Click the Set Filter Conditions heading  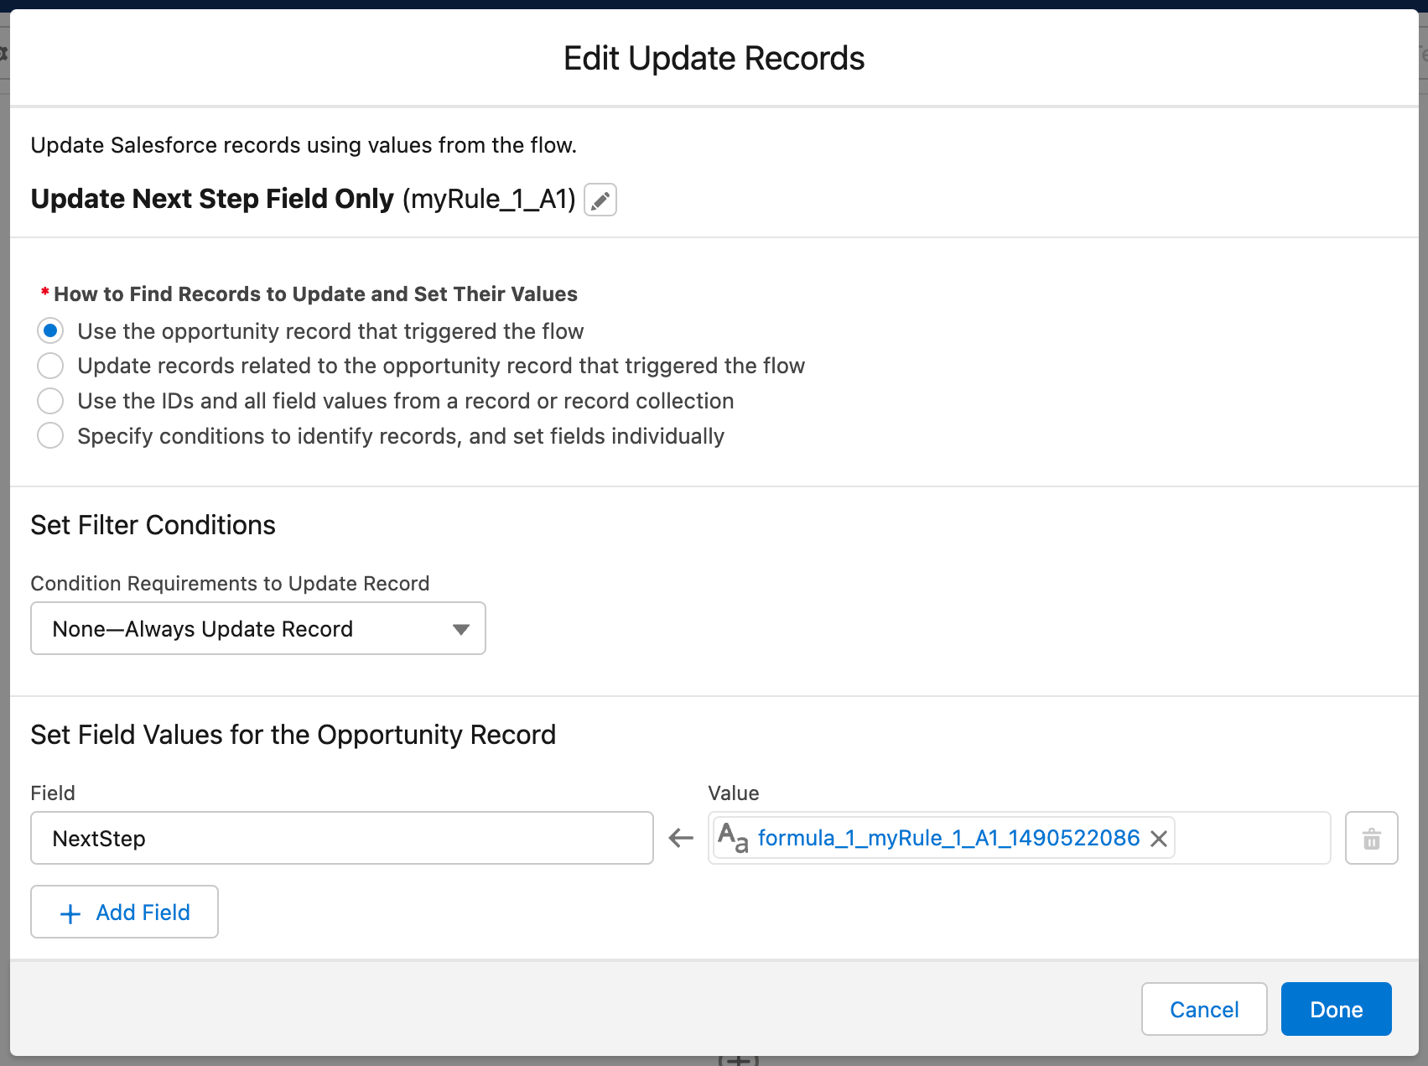click(153, 525)
